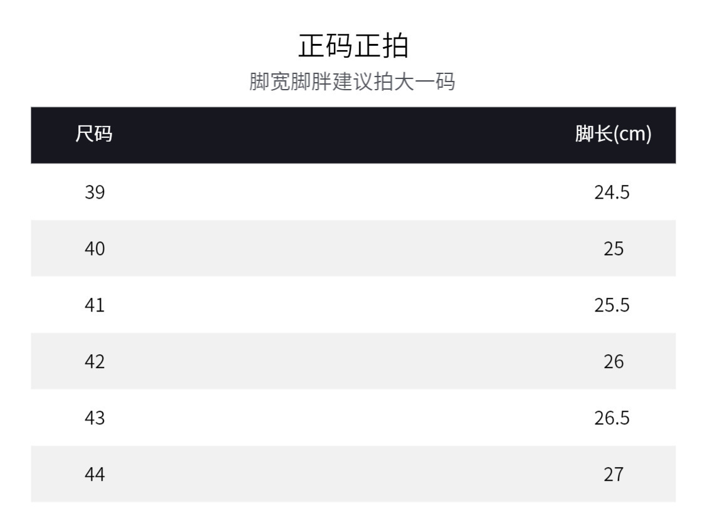Select the 26.5 foot length cell
Image resolution: width=705 pixels, height=531 pixels.
click(x=612, y=418)
